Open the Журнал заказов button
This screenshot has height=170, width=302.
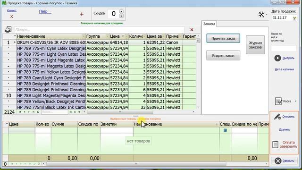[255, 45]
